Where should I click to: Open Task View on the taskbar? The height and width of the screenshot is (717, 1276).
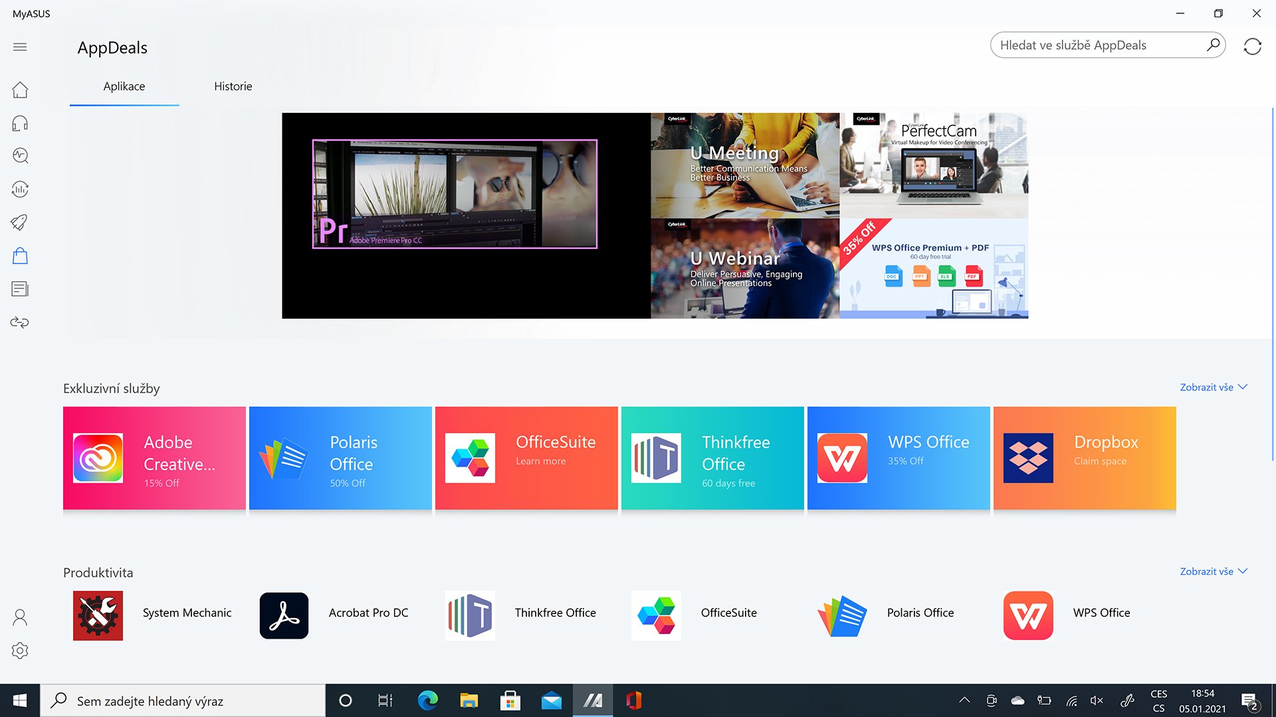click(385, 700)
